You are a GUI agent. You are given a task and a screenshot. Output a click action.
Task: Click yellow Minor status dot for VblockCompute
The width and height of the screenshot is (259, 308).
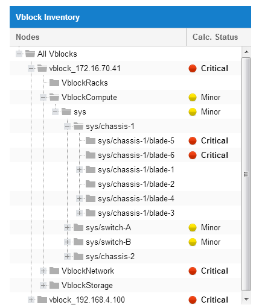coord(193,97)
